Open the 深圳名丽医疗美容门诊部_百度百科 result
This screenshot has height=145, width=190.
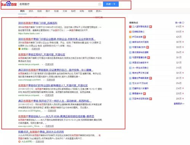[38, 23]
